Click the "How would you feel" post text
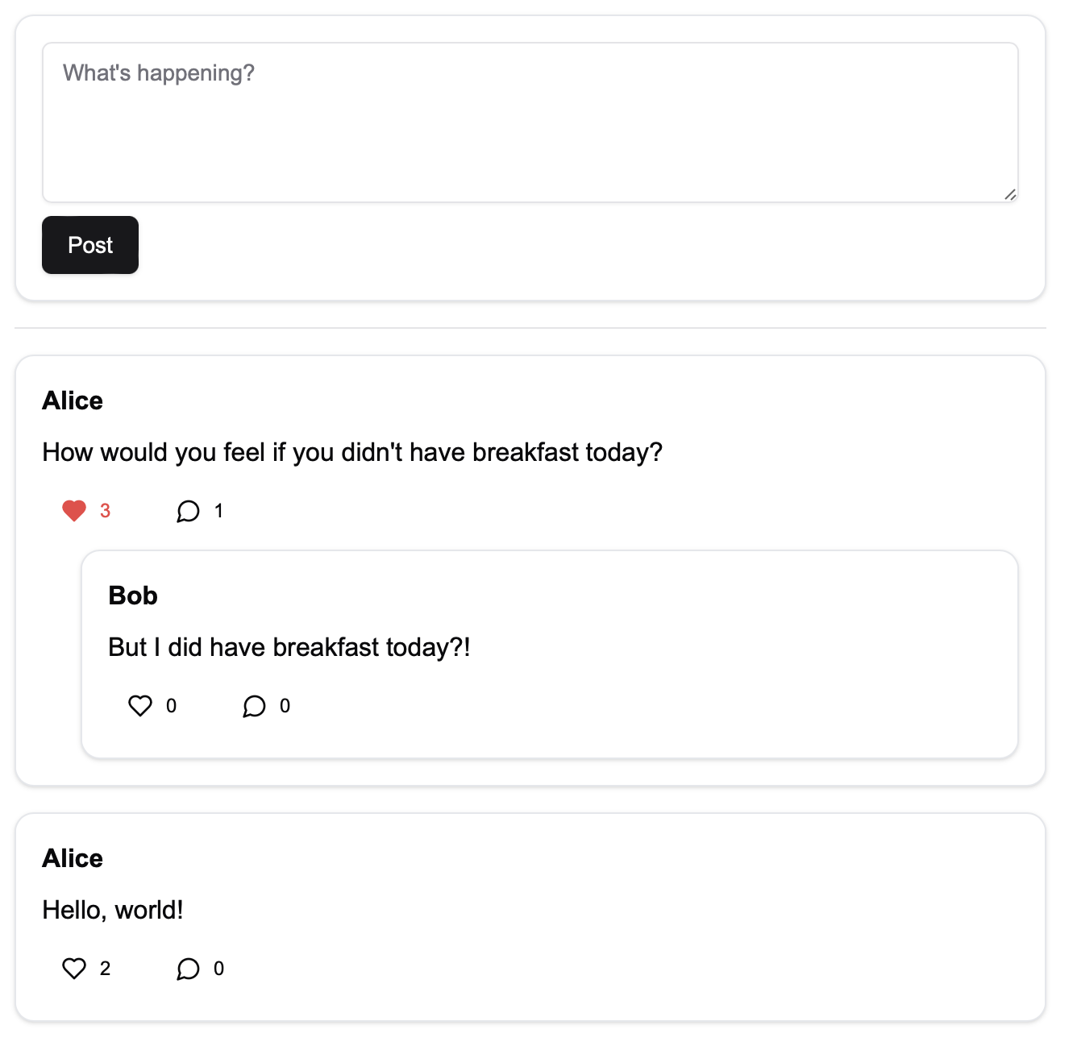1077x1046 pixels. tap(352, 452)
